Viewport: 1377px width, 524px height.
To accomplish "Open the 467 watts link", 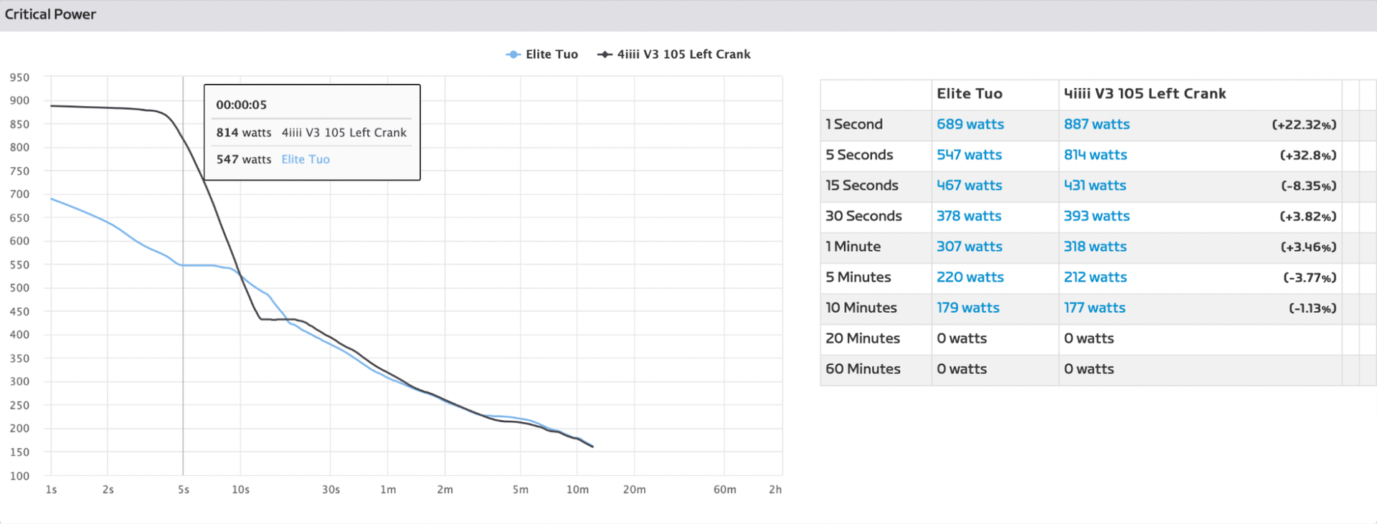I will [x=969, y=186].
